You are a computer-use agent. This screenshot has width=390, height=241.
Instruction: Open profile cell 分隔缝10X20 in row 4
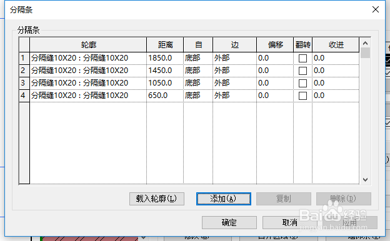88,96
